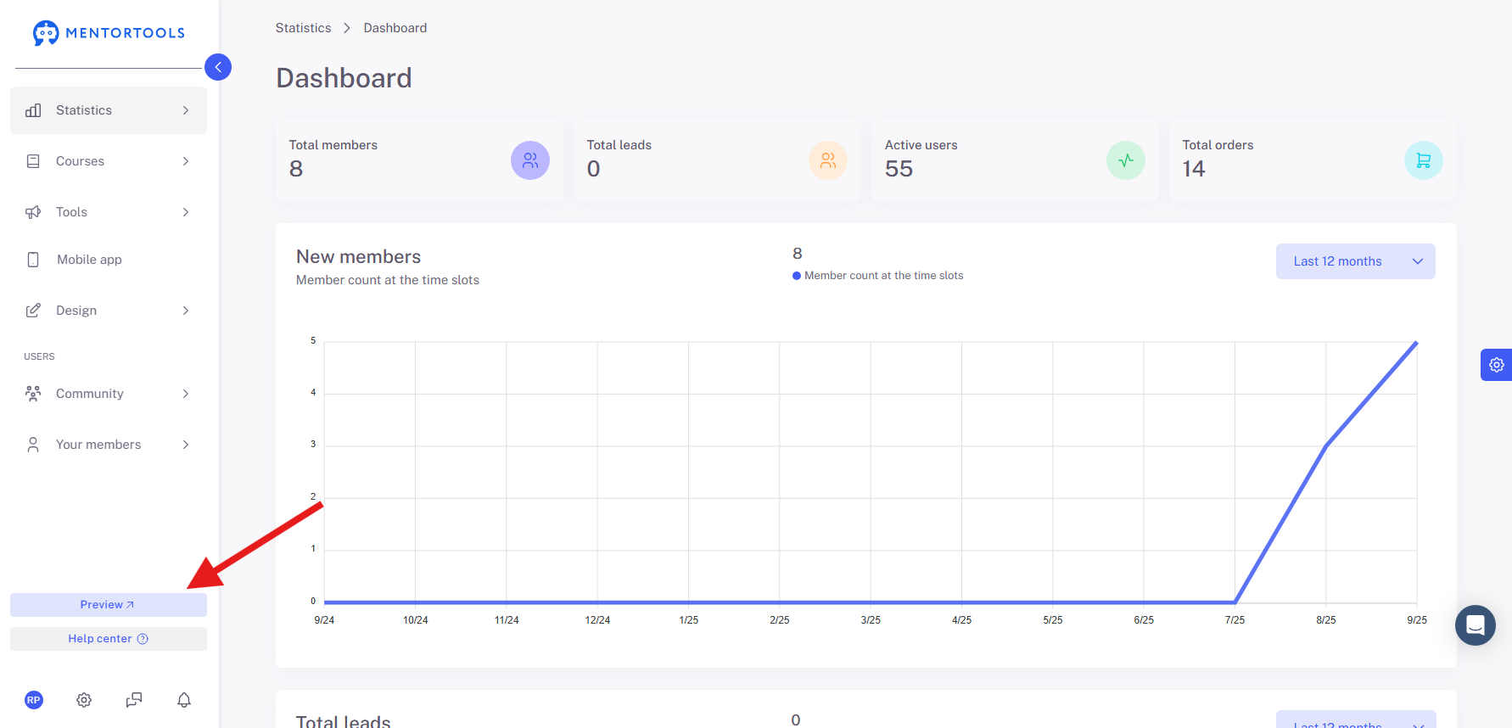Open the notifications bell icon
Screen dimensions: 1512x728
pos(184,700)
